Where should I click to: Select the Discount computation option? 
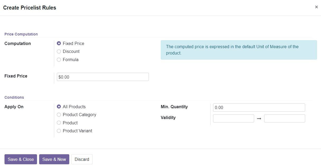59,51
